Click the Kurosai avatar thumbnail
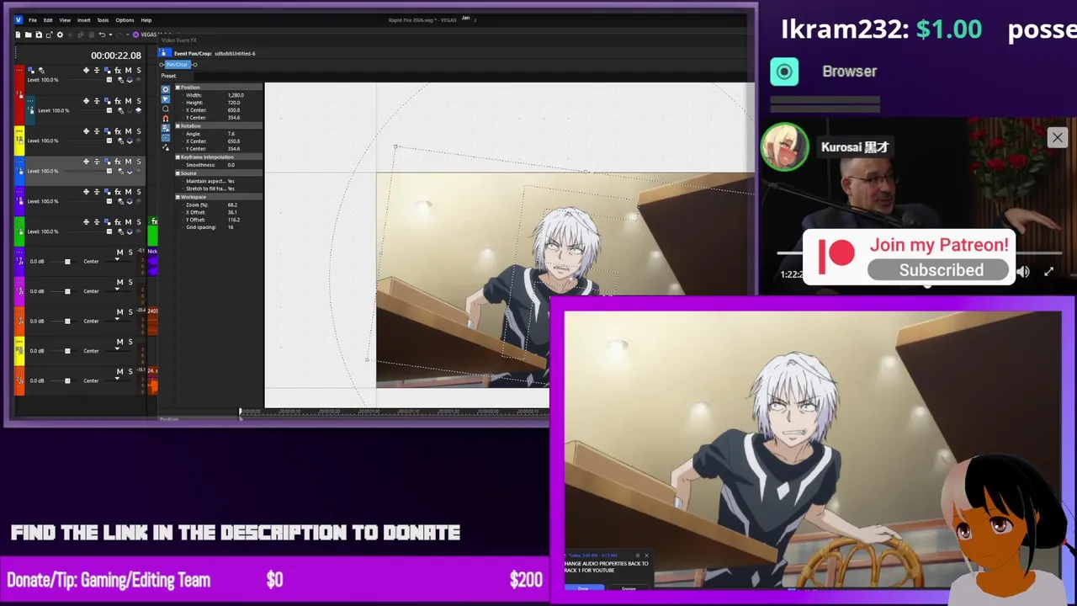The width and height of the screenshot is (1077, 606). [x=785, y=147]
